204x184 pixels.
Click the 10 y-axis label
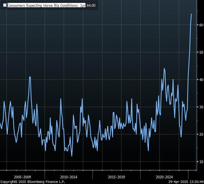click(x=201, y=162)
